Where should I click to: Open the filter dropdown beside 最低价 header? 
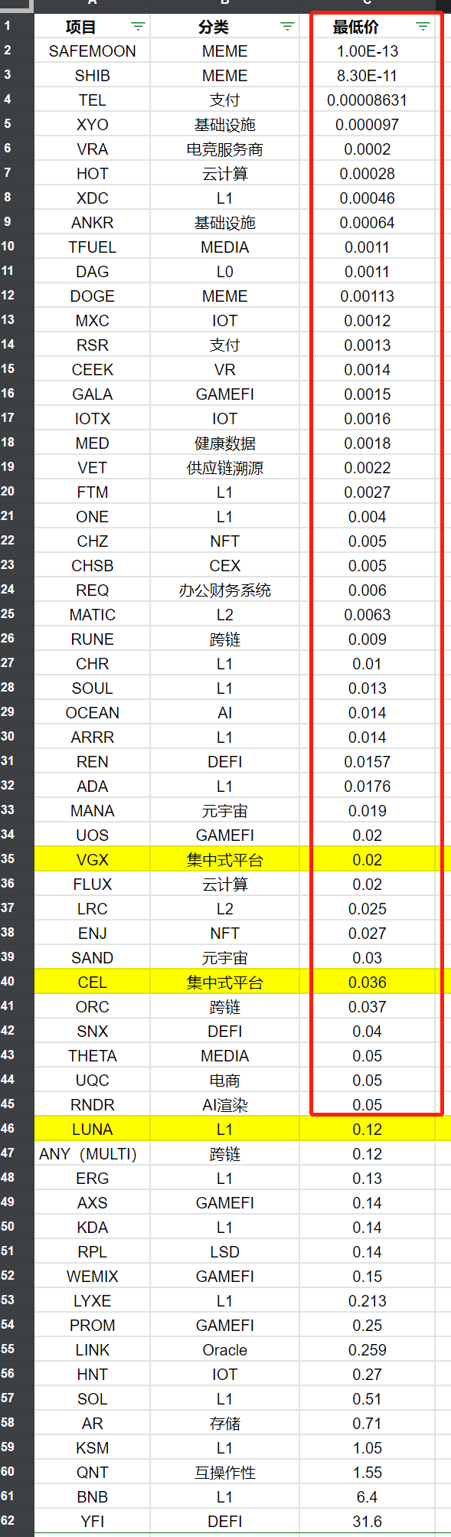(x=422, y=25)
